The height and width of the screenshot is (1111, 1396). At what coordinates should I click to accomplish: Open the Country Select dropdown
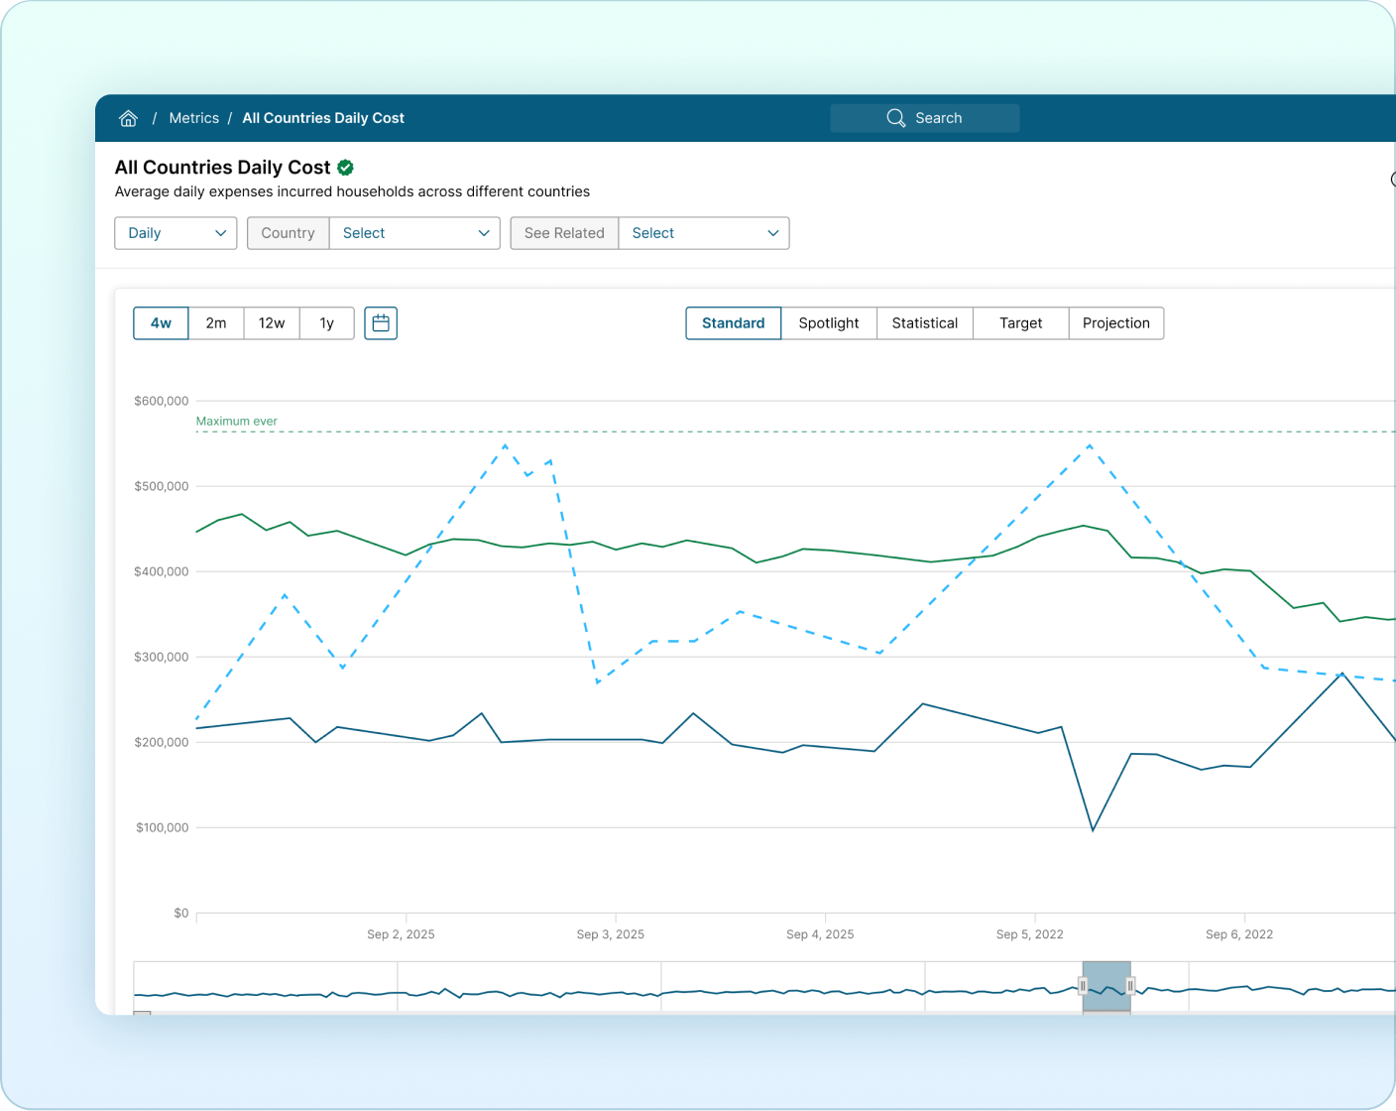[414, 233]
